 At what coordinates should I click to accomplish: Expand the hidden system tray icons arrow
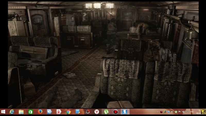point(158,112)
